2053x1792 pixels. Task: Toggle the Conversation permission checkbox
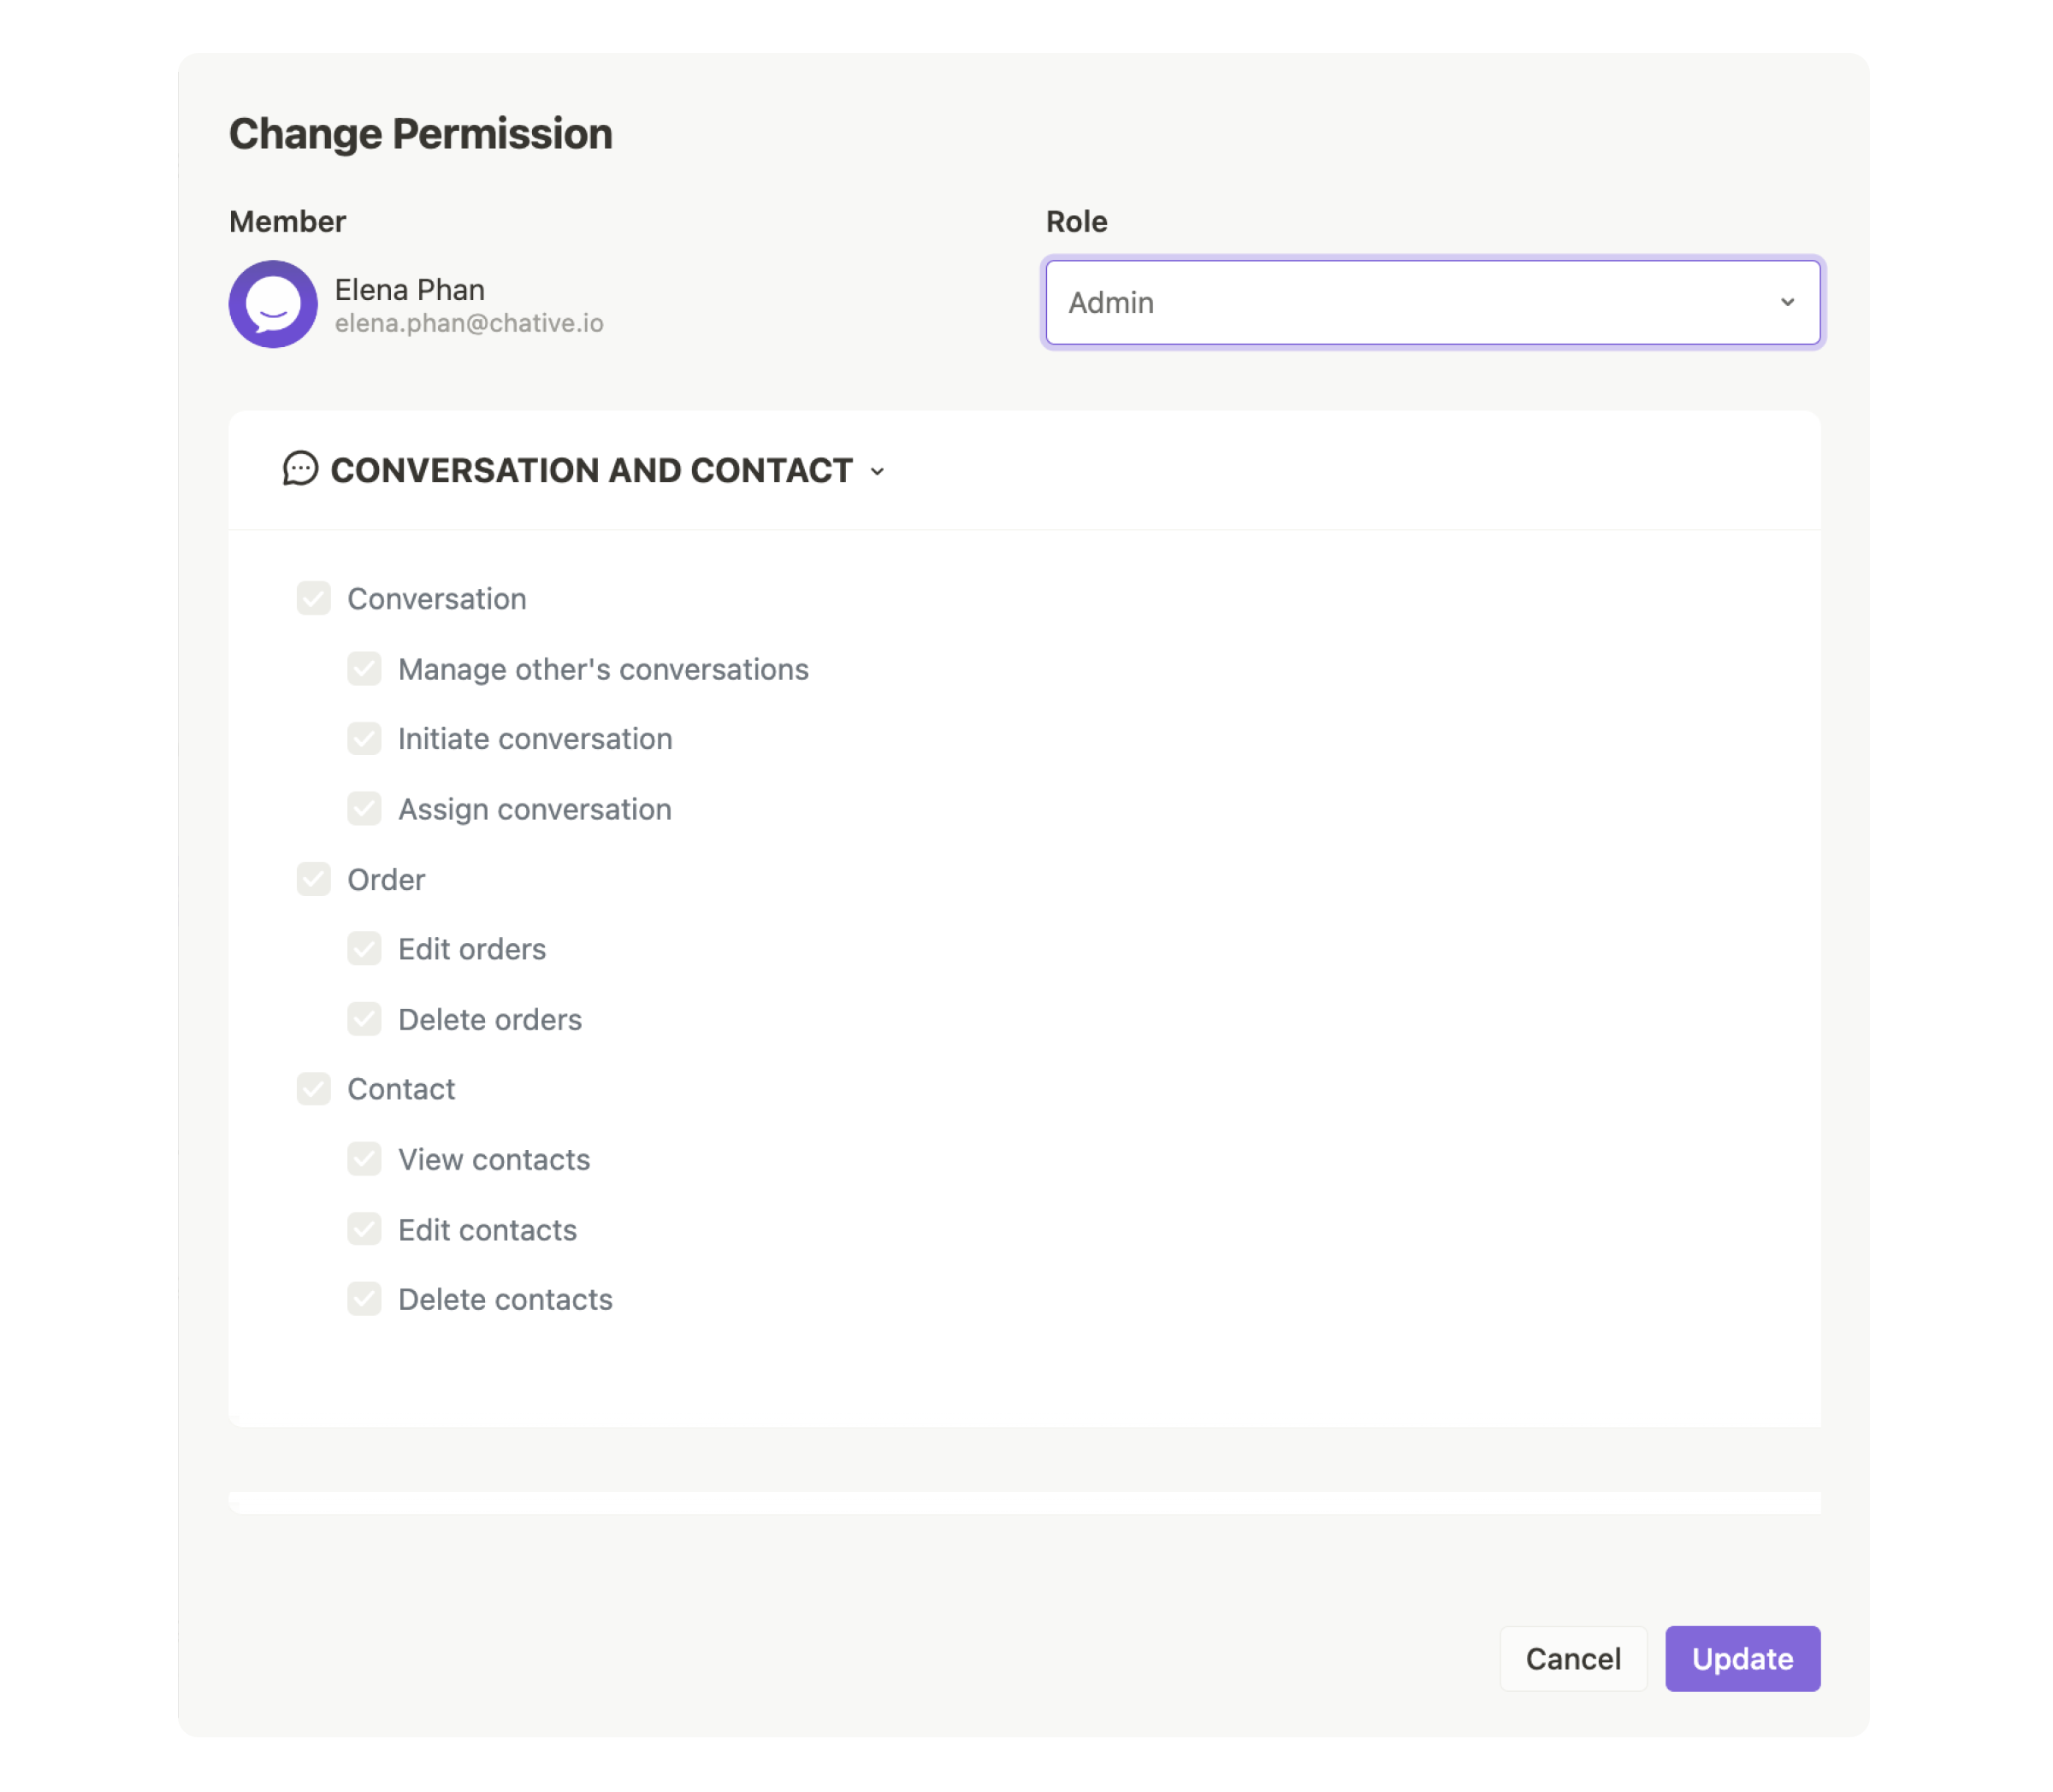[314, 597]
